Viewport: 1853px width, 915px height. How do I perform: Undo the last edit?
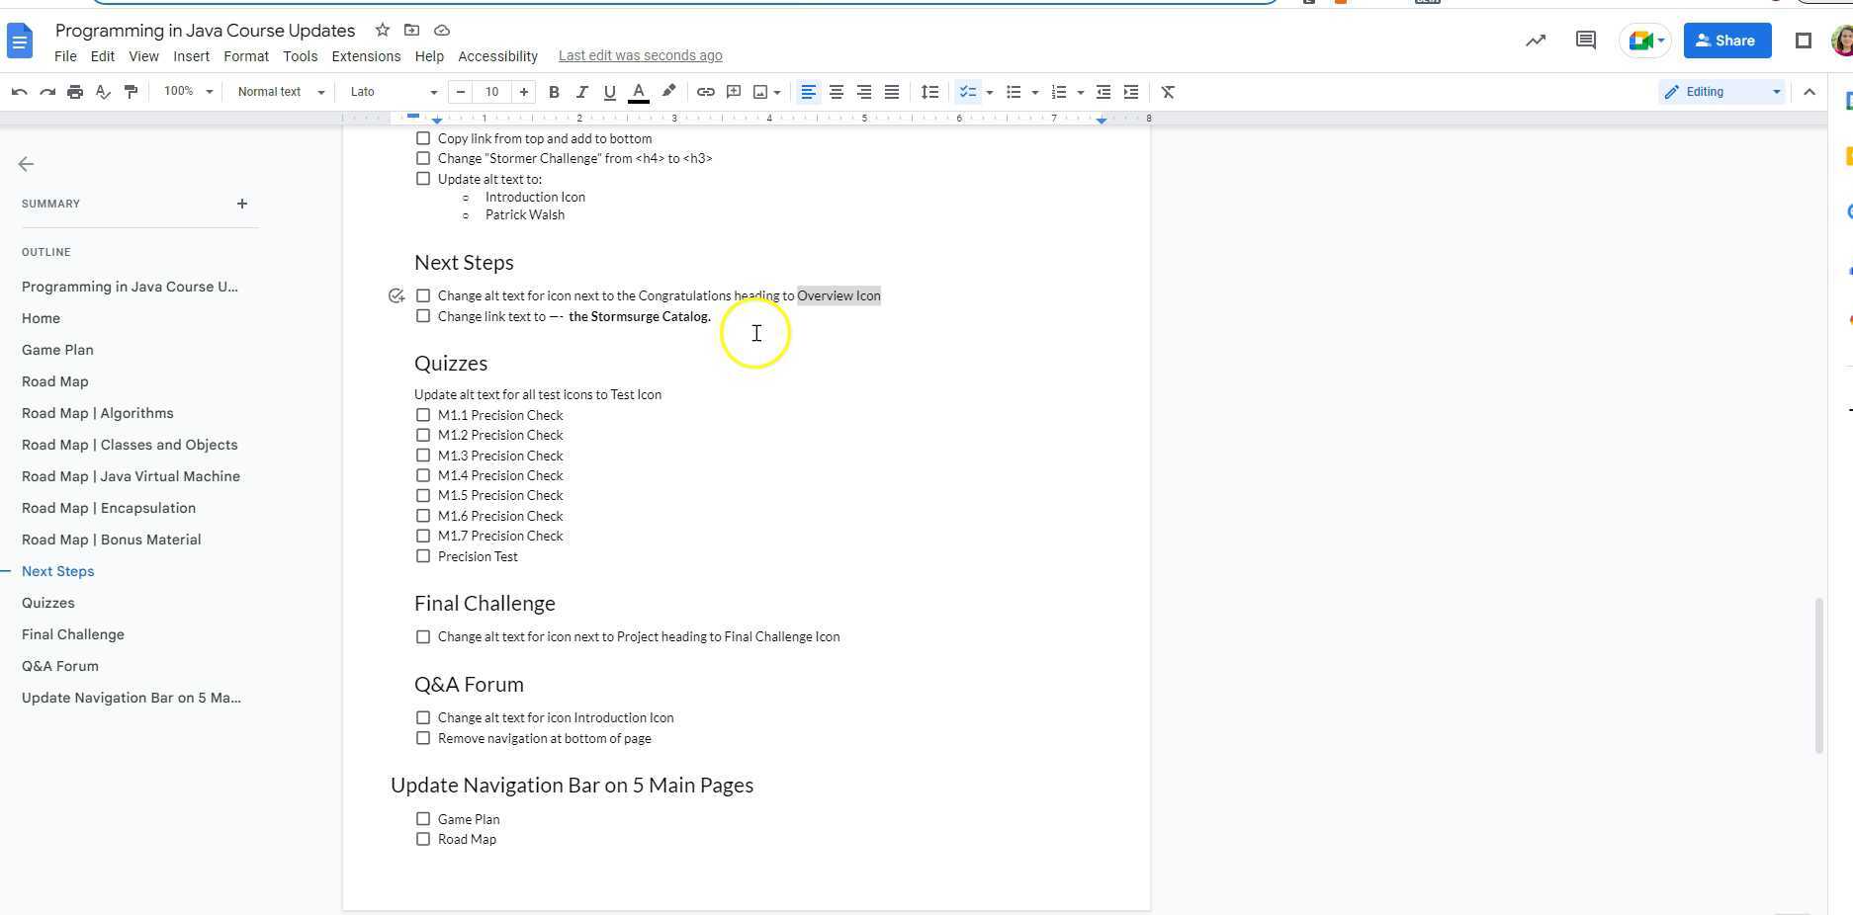coord(20,91)
